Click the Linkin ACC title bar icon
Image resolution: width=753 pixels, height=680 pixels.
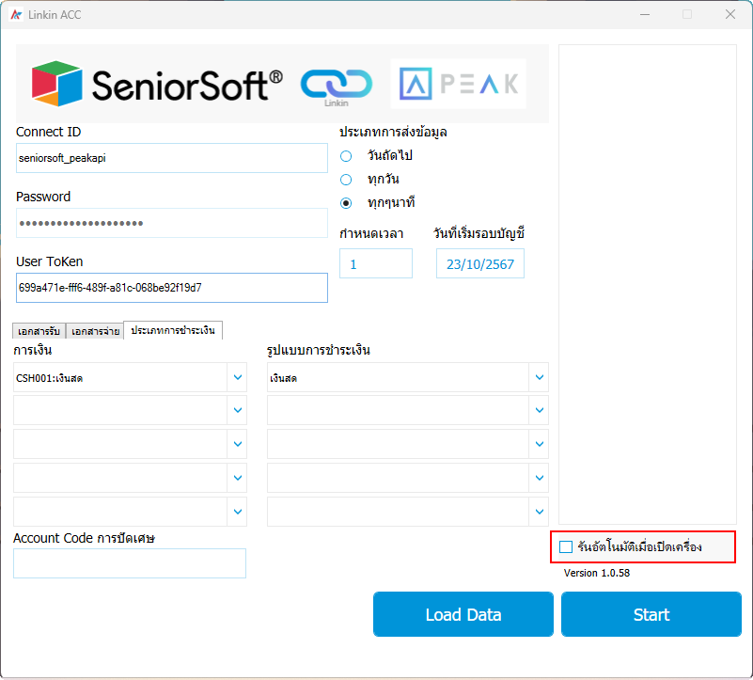tap(16, 15)
